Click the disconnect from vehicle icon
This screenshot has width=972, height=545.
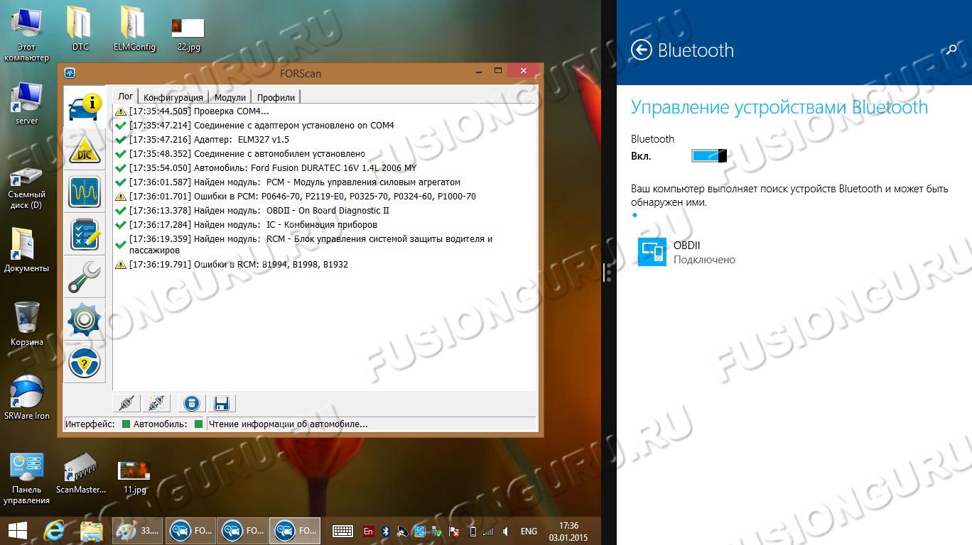(157, 404)
